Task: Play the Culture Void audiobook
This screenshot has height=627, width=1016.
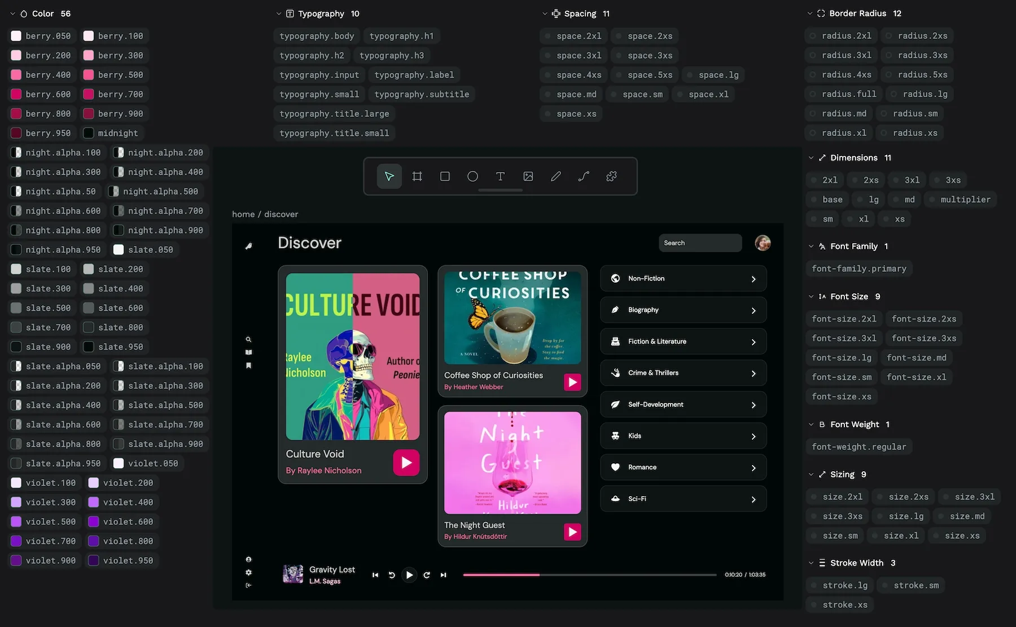Action: coord(406,463)
